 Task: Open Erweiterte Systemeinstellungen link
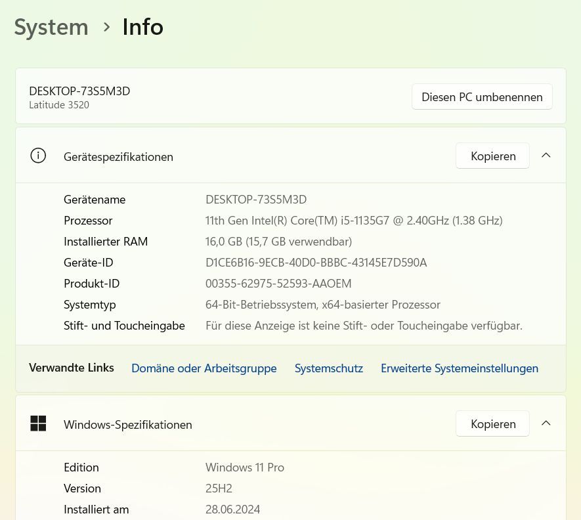(x=459, y=368)
